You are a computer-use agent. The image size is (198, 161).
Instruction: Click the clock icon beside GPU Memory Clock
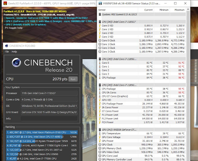[x=100, y=148]
